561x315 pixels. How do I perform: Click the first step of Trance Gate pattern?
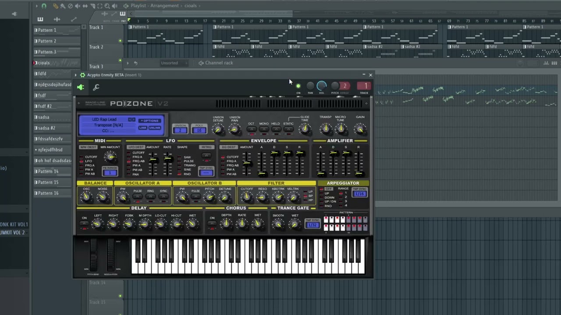tap(326, 219)
